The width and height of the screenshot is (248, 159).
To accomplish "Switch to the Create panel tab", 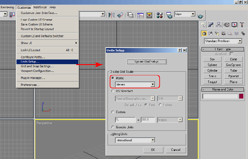I will tap(203, 25).
